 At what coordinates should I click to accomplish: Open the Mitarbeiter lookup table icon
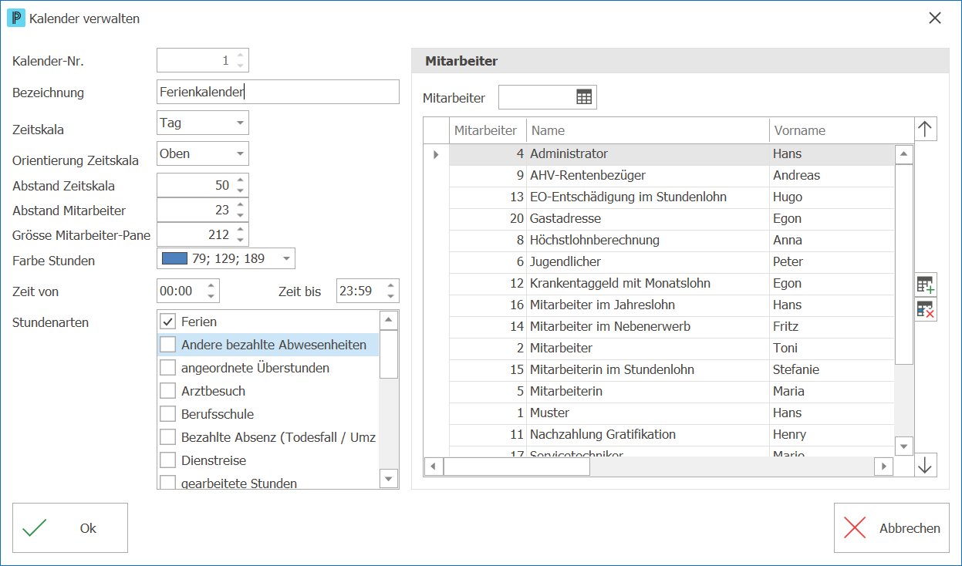[x=584, y=97]
